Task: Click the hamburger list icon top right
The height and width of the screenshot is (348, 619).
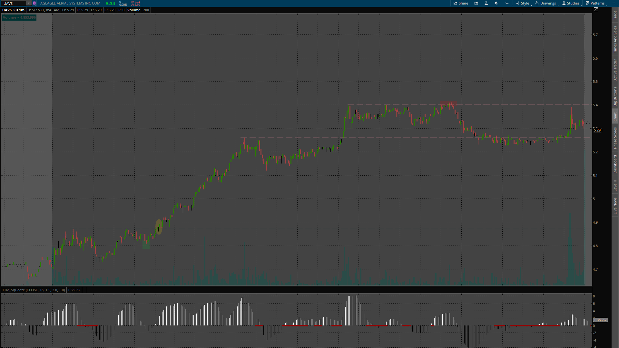Action: (x=614, y=3)
